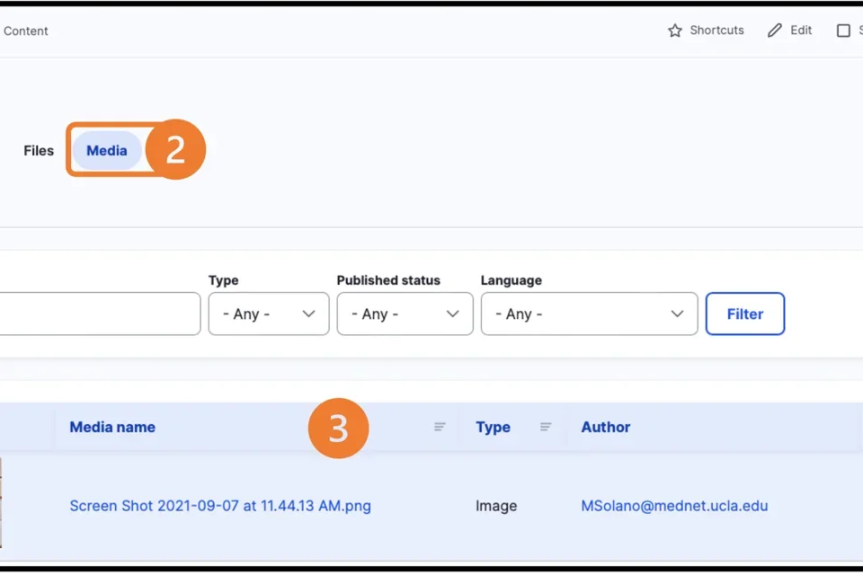863x575 pixels.
Task: Open the Screen Shot 2021-09-07 media item
Action: point(219,506)
